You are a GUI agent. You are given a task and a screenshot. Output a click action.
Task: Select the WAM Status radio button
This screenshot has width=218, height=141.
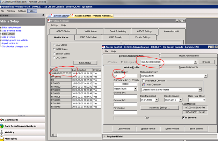(x=53, y=49)
